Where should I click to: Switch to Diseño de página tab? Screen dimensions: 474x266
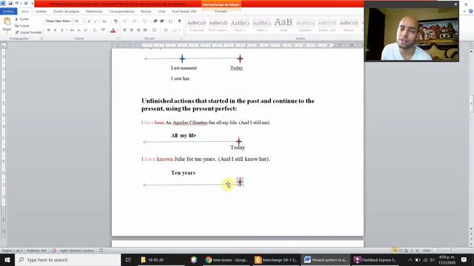[x=66, y=12]
